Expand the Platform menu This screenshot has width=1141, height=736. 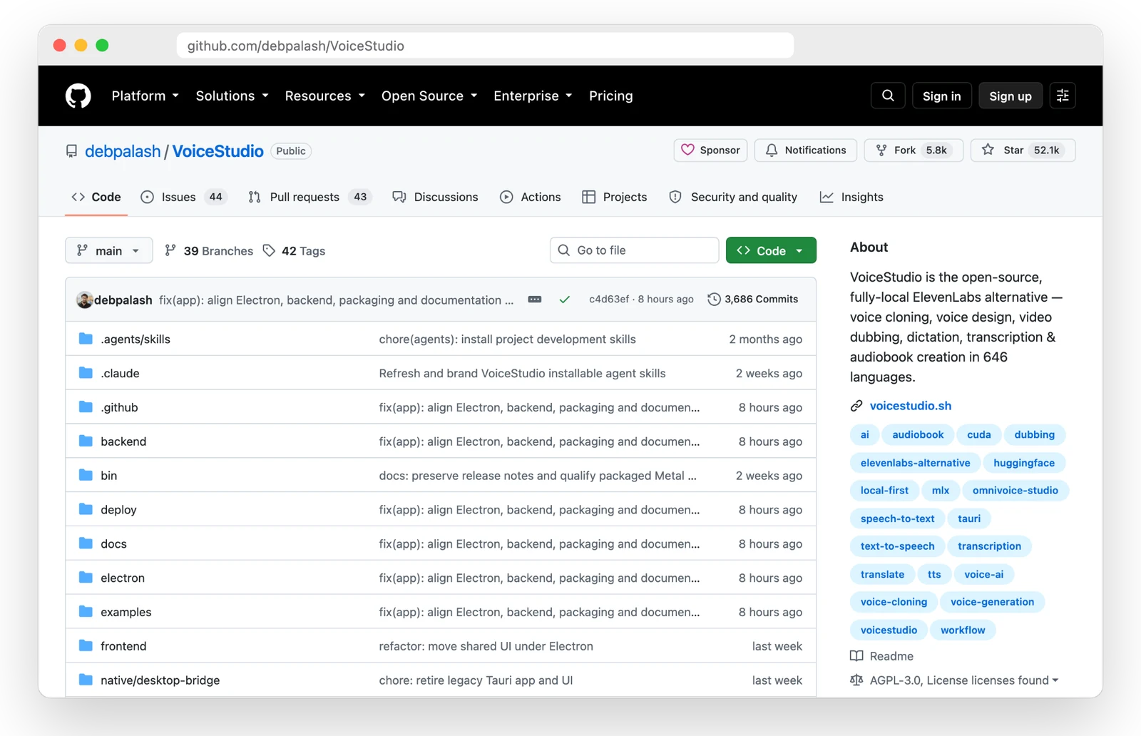point(145,96)
